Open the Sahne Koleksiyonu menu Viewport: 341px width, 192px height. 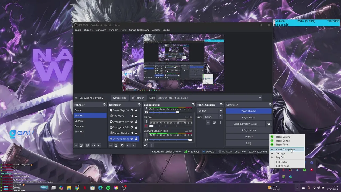click(139, 30)
